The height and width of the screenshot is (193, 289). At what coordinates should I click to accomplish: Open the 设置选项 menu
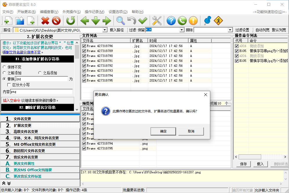pyautogui.click(x=118, y=12)
